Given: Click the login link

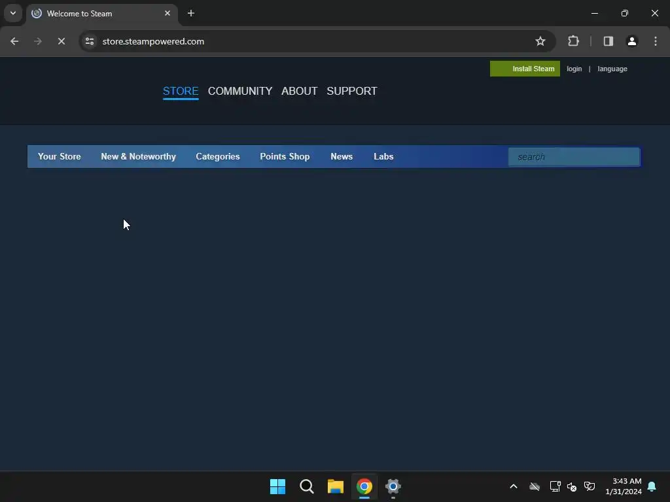Looking at the screenshot, I should coord(574,69).
